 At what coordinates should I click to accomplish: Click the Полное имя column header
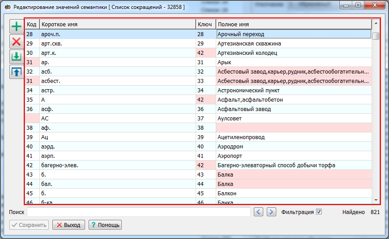point(293,25)
